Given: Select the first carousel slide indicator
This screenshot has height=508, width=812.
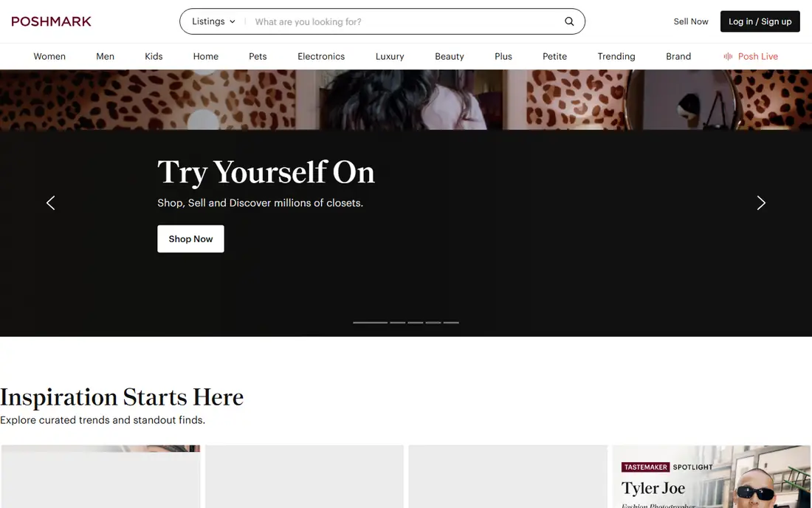Looking at the screenshot, I should click(x=371, y=323).
